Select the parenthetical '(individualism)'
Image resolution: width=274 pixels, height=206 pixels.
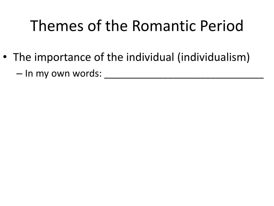point(214,57)
